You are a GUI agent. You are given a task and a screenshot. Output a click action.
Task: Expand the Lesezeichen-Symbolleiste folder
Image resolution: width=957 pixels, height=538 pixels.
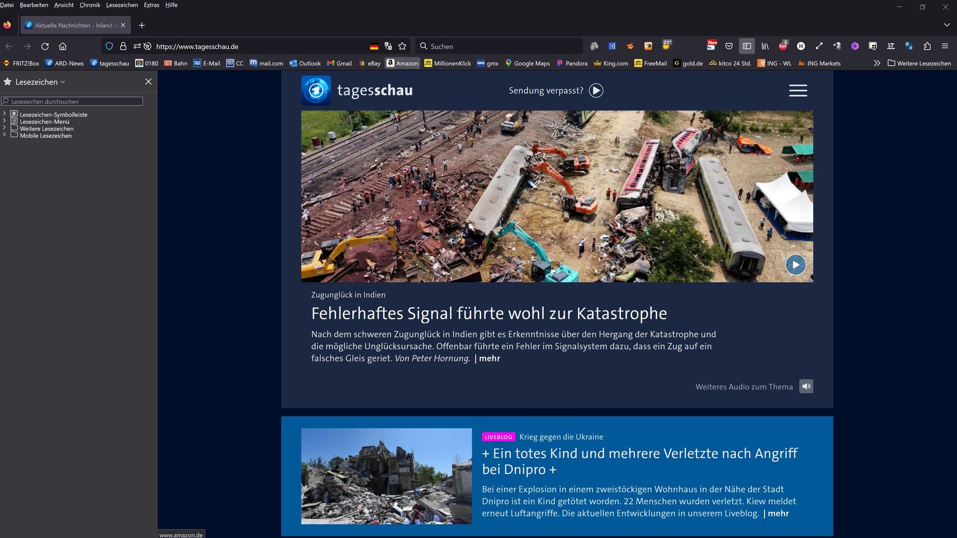coord(4,114)
